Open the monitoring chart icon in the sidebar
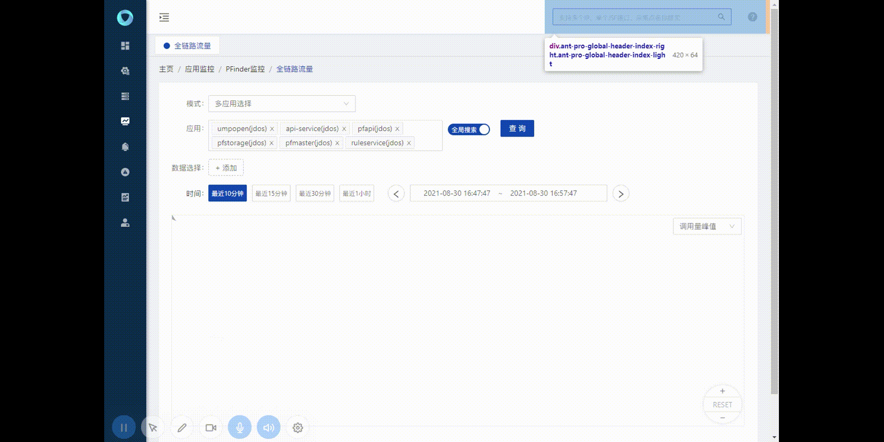 [125, 121]
